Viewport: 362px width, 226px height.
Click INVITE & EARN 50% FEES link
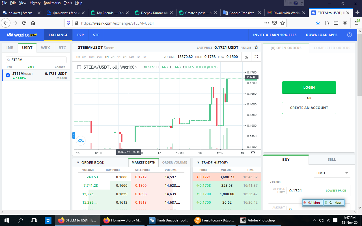pyautogui.click(x=275, y=35)
